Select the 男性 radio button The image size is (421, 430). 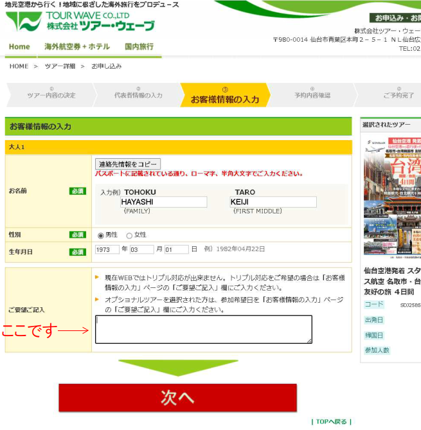click(100, 235)
